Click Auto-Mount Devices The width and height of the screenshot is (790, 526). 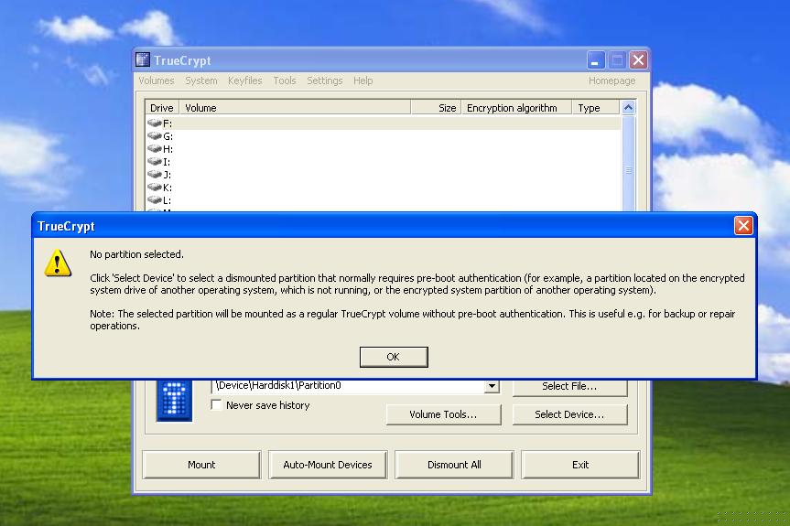click(x=328, y=465)
